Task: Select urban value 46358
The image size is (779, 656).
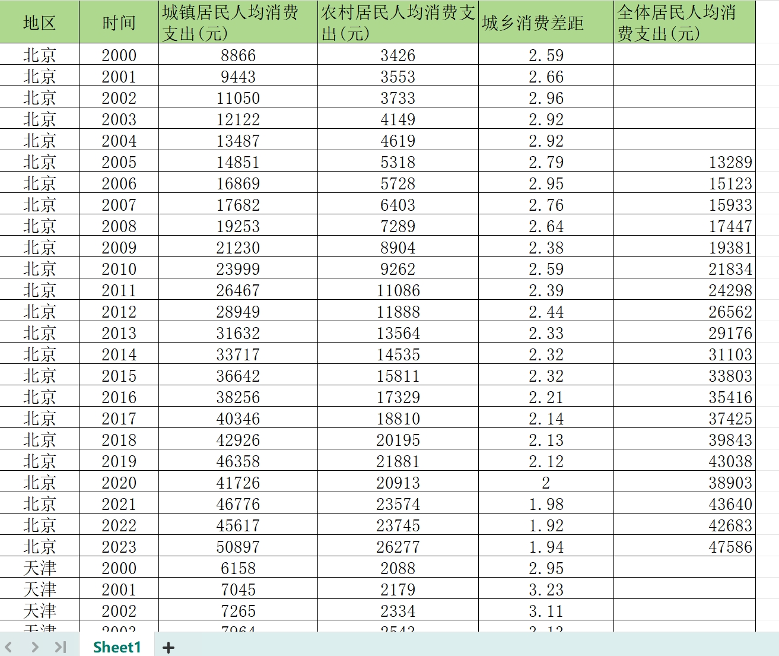Action: [238, 461]
